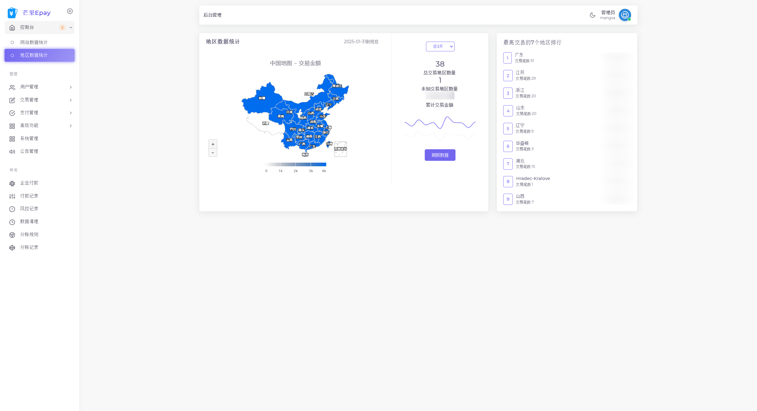The width and height of the screenshot is (757, 411).
Task: Click the 后台管理 header title
Action: 212,15
